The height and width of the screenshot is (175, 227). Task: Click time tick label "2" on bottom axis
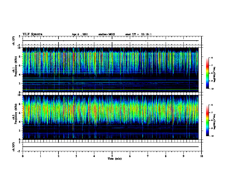pos(58,156)
